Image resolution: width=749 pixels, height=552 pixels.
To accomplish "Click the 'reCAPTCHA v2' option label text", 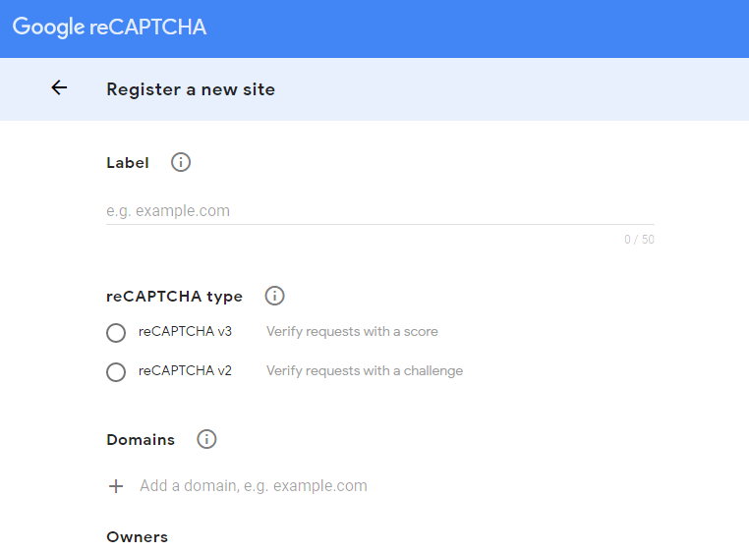I will [x=185, y=371].
